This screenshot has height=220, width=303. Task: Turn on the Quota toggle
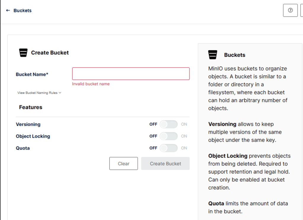pos(169,148)
